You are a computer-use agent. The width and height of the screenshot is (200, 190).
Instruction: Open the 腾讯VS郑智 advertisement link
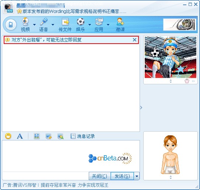point(56,185)
